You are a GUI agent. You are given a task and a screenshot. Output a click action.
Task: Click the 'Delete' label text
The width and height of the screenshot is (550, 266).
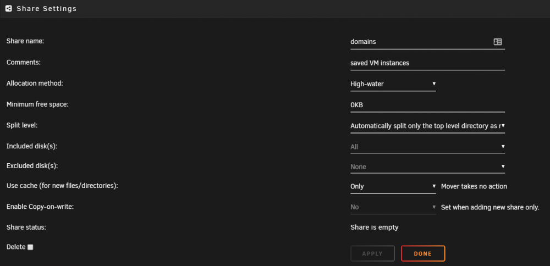pyautogui.click(x=16, y=247)
